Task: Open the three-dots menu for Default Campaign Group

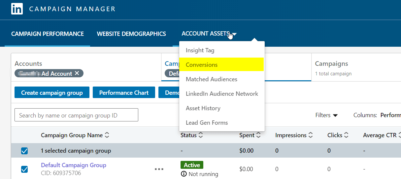Action: (159, 169)
